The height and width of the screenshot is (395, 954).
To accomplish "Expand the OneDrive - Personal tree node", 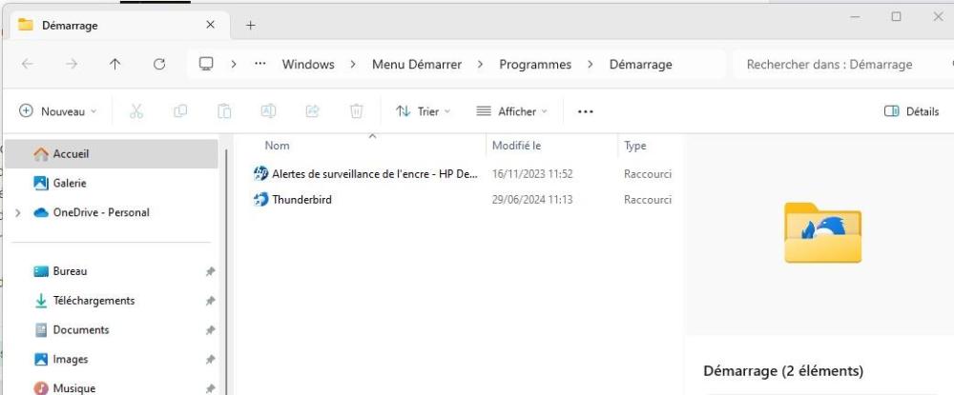I will point(17,213).
